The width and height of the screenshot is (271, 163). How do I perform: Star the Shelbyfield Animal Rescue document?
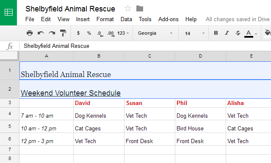(x=128, y=8)
